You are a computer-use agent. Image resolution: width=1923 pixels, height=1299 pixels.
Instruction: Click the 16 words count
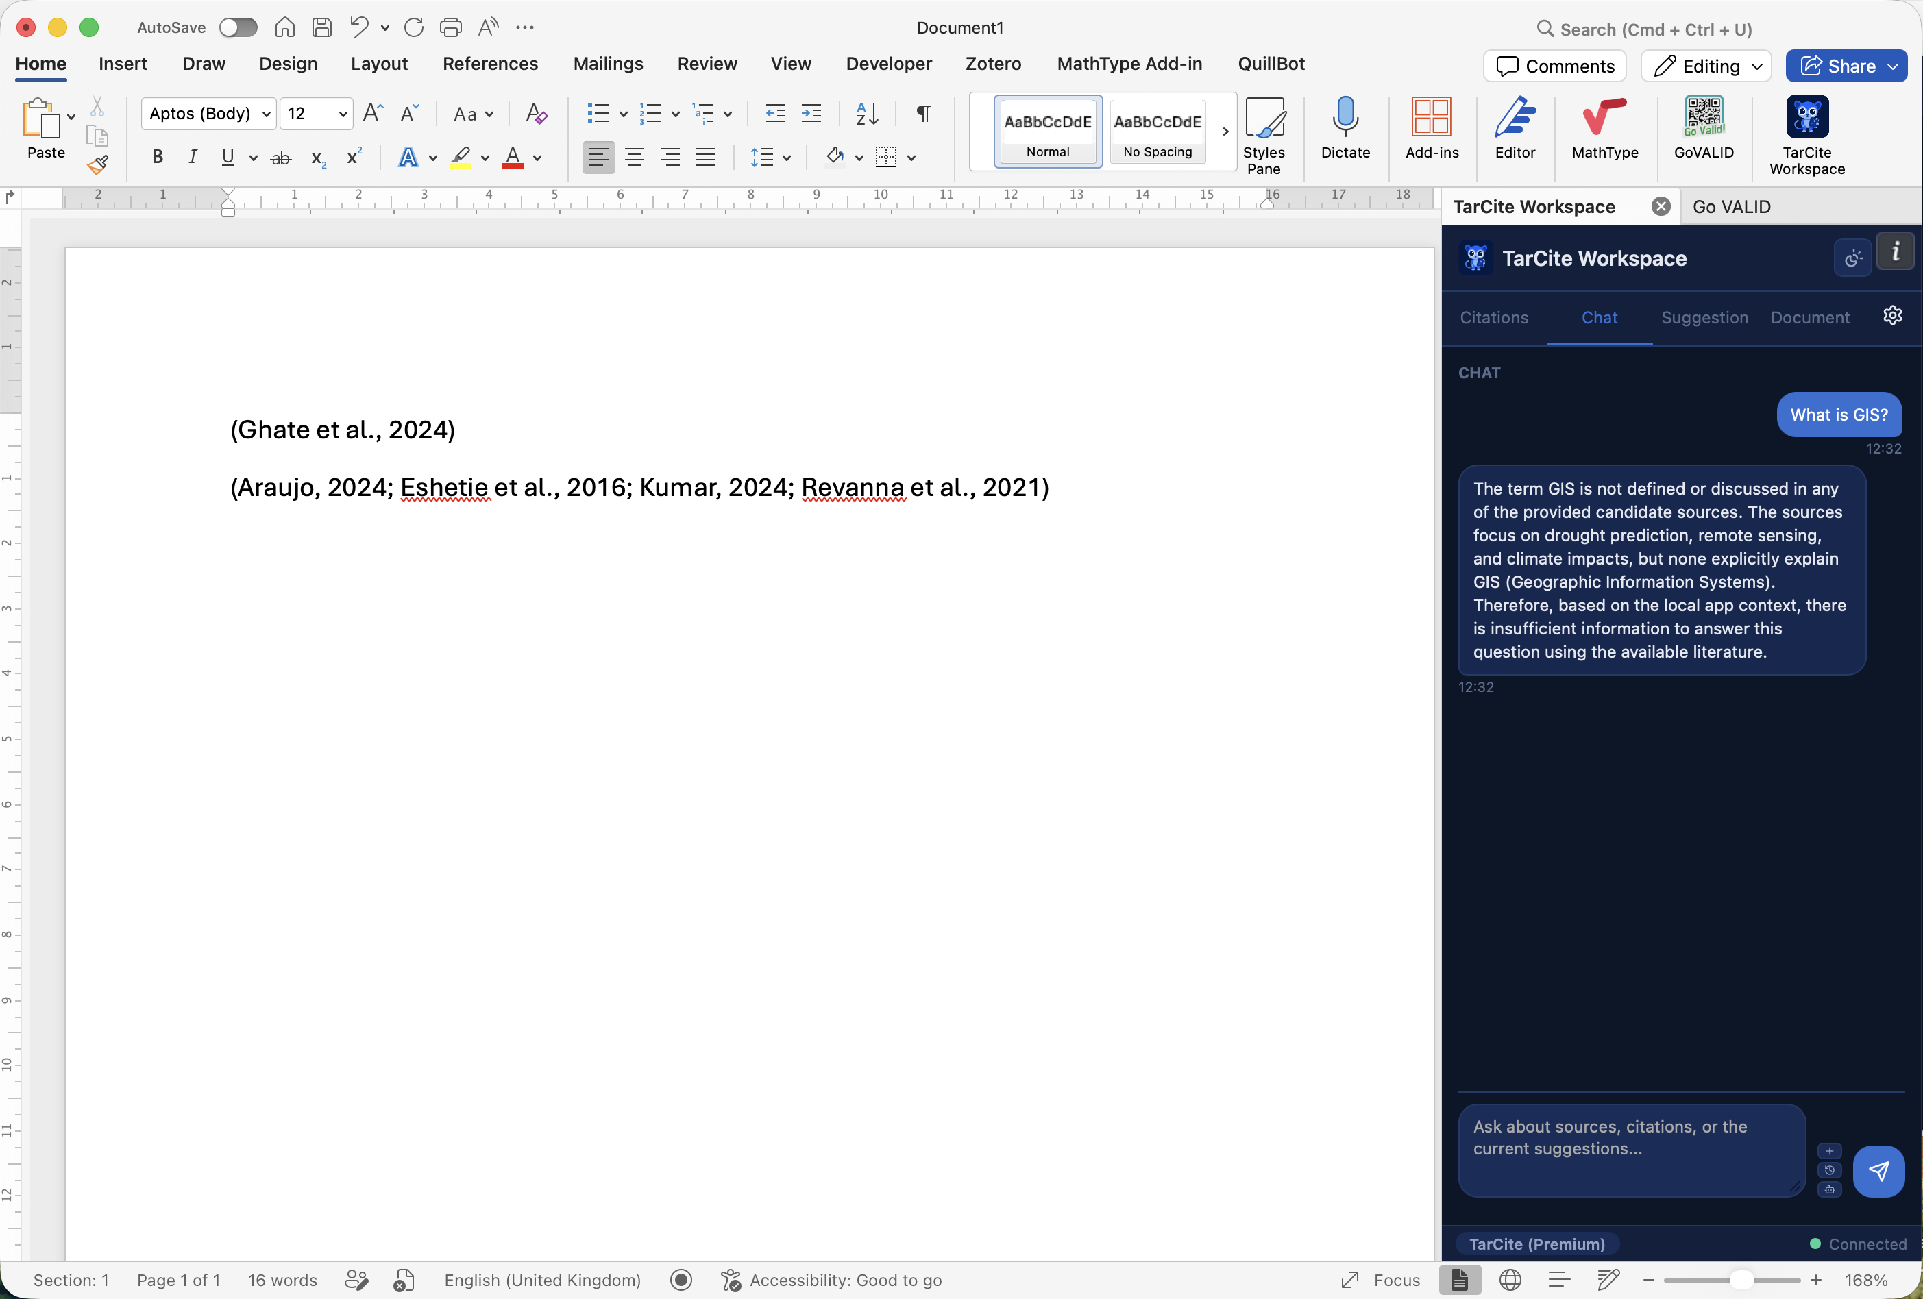click(282, 1280)
